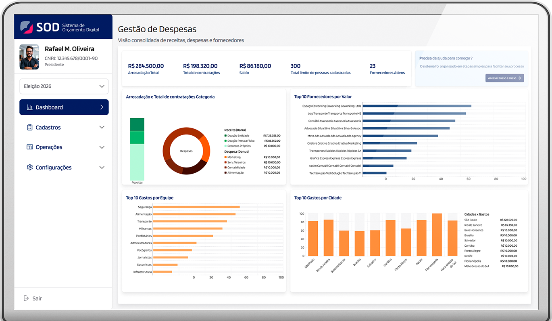Click the Marketing legend swatch
552x321 pixels.
225,157
